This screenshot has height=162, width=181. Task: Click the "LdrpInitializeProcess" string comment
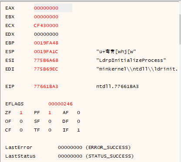(x=131, y=60)
